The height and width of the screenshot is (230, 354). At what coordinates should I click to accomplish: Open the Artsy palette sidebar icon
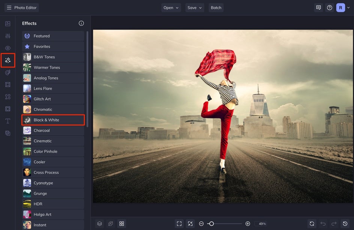coord(7,72)
